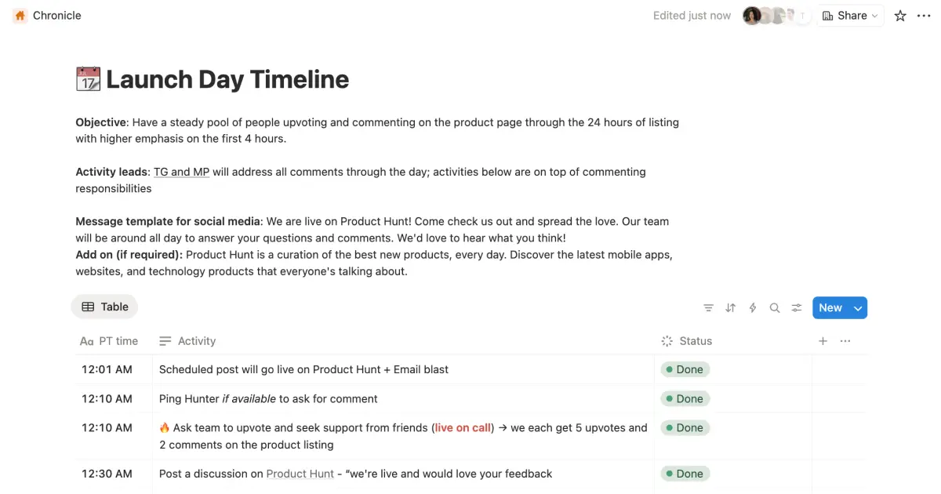
Task: Select the Table view tab
Action: (104, 307)
